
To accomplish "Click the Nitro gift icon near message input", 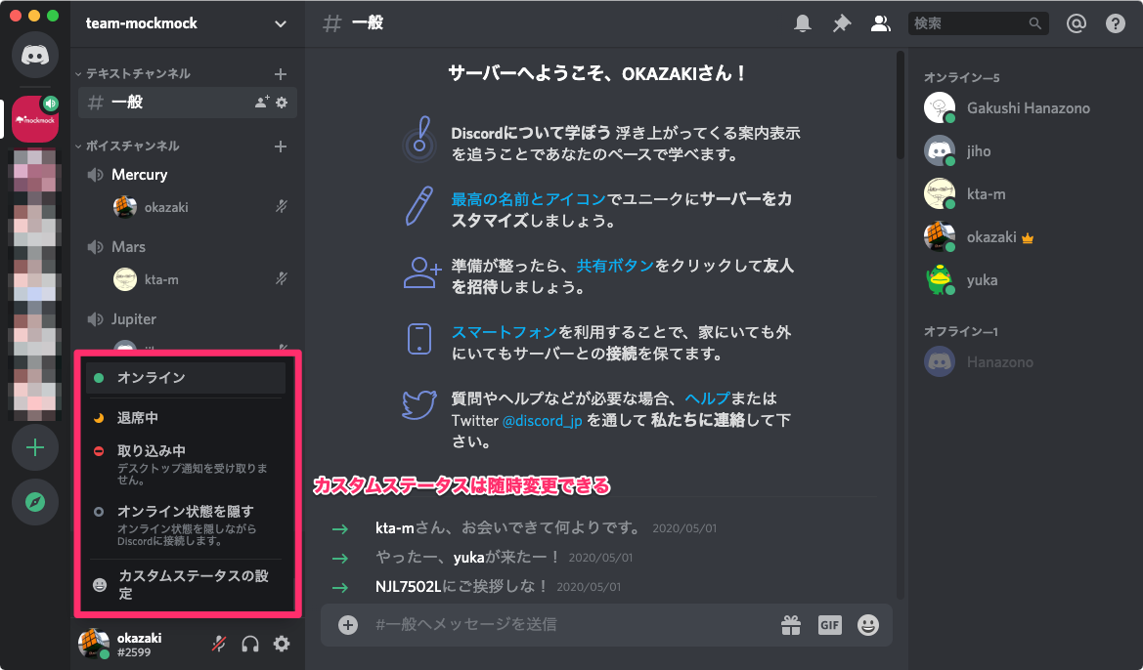I will [x=790, y=625].
